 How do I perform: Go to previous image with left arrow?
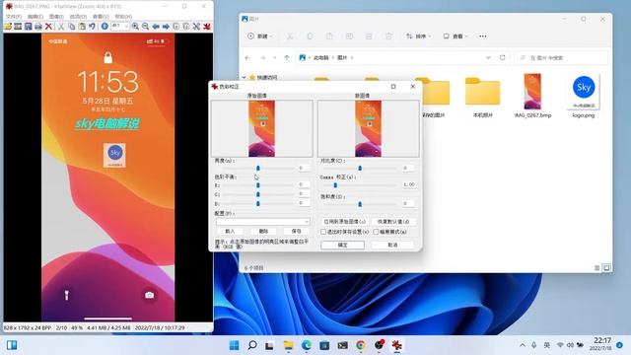coord(156,27)
